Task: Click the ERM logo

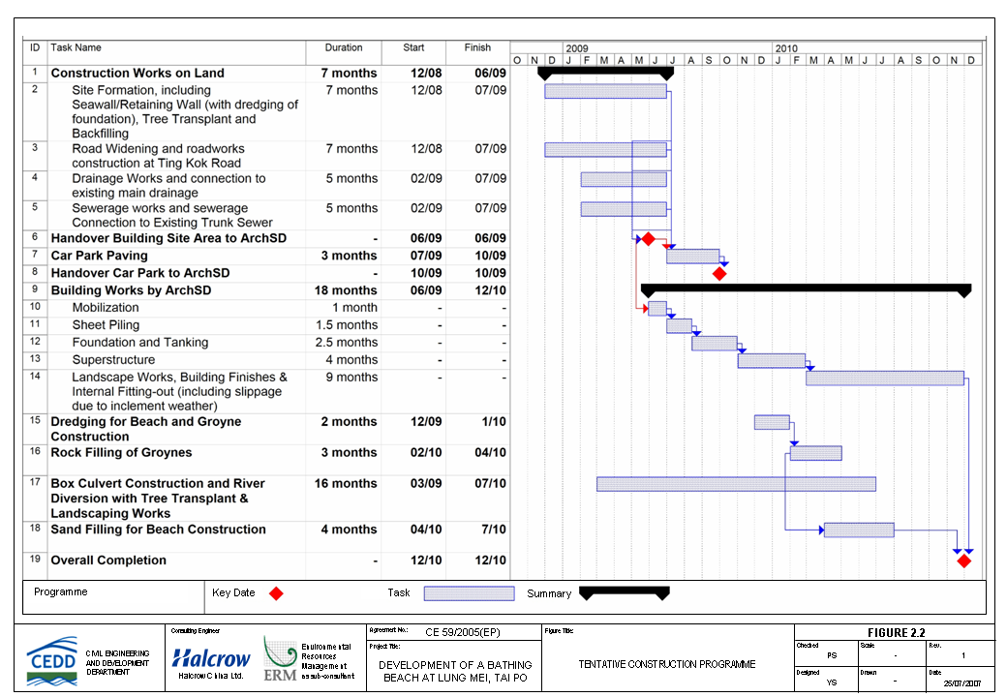Action: tap(280, 659)
